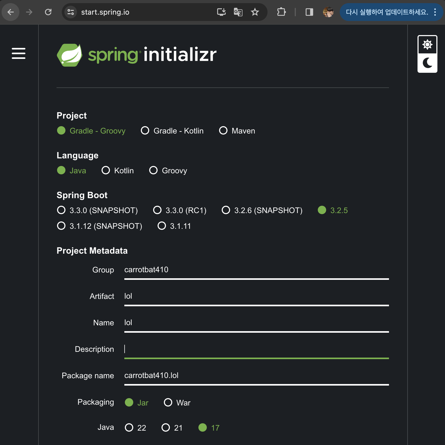The image size is (445, 445).
Task: Switch to dark theme moon icon
Action: coord(427,63)
